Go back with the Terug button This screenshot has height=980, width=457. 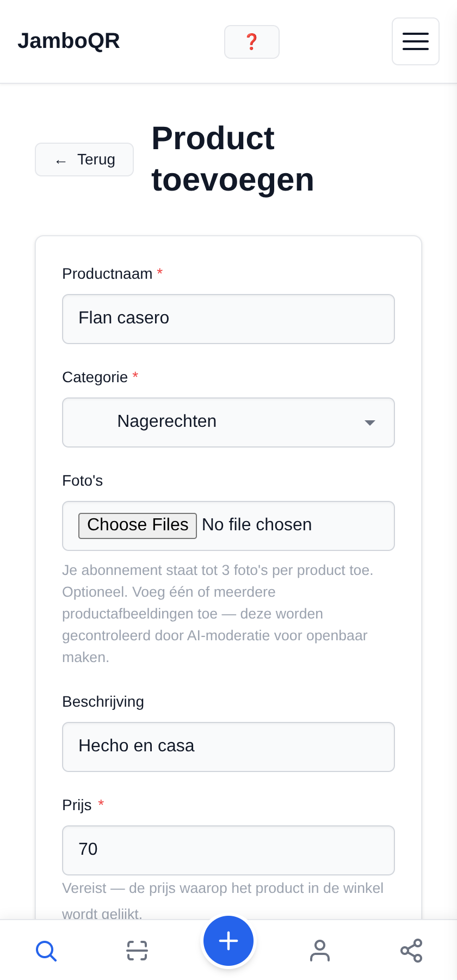pos(84,160)
